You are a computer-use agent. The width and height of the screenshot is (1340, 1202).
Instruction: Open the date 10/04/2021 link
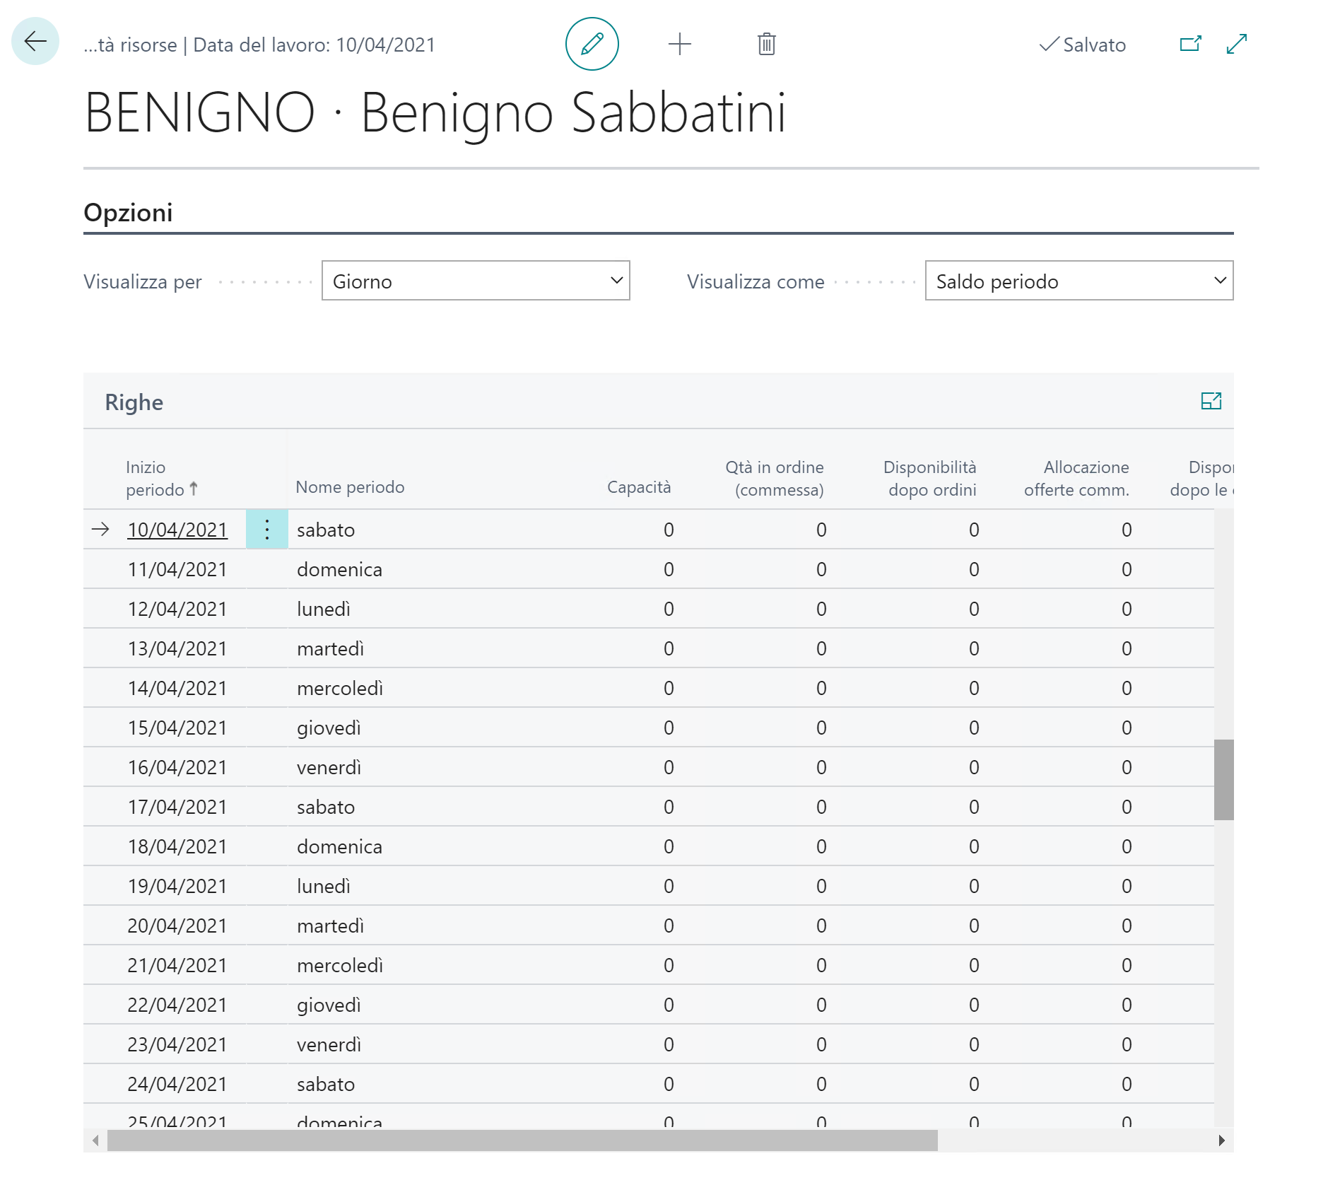(x=178, y=530)
